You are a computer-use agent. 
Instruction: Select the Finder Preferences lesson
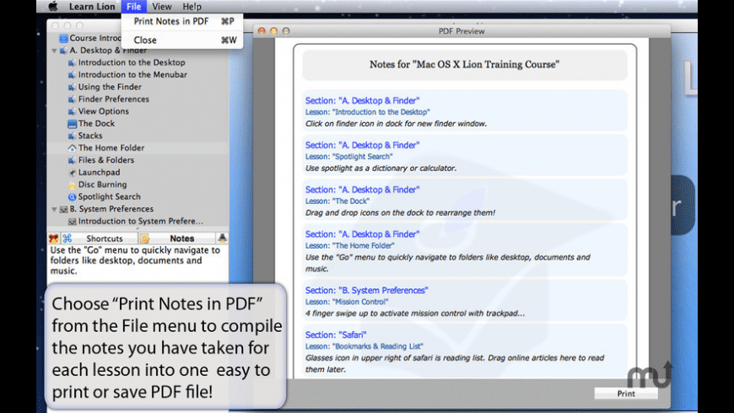click(114, 99)
